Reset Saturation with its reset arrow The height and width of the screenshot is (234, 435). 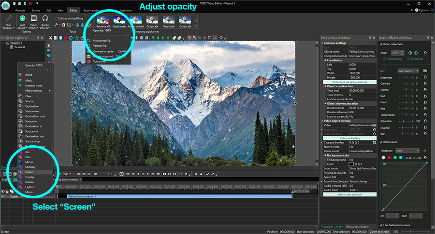425,121
